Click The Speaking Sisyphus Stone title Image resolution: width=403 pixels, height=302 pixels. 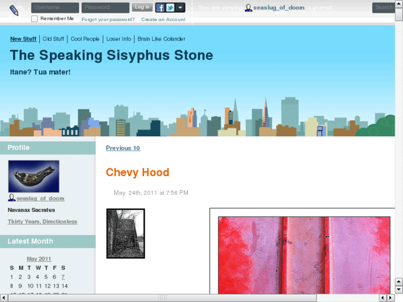(x=111, y=55)
